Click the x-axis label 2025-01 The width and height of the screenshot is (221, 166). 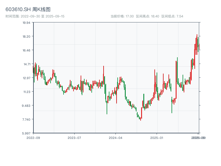pos(157,138)
